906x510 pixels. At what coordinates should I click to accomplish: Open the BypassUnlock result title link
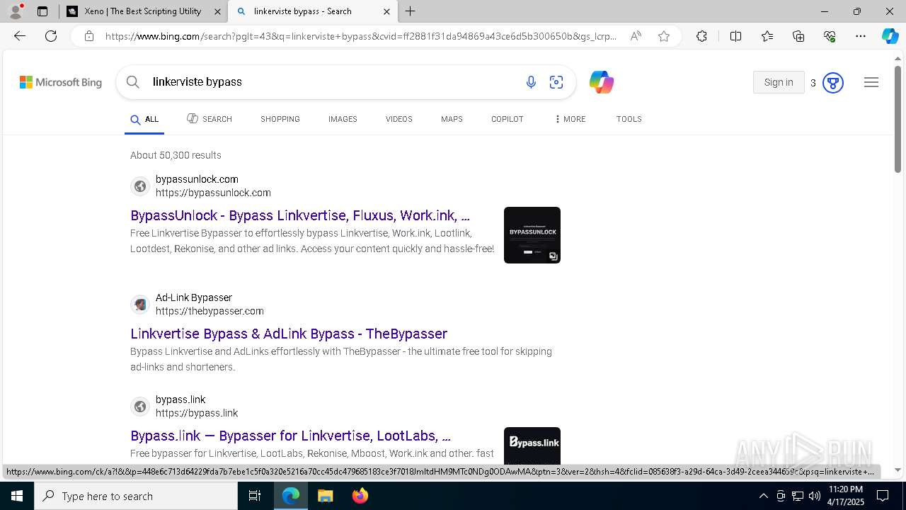[300, 215]
